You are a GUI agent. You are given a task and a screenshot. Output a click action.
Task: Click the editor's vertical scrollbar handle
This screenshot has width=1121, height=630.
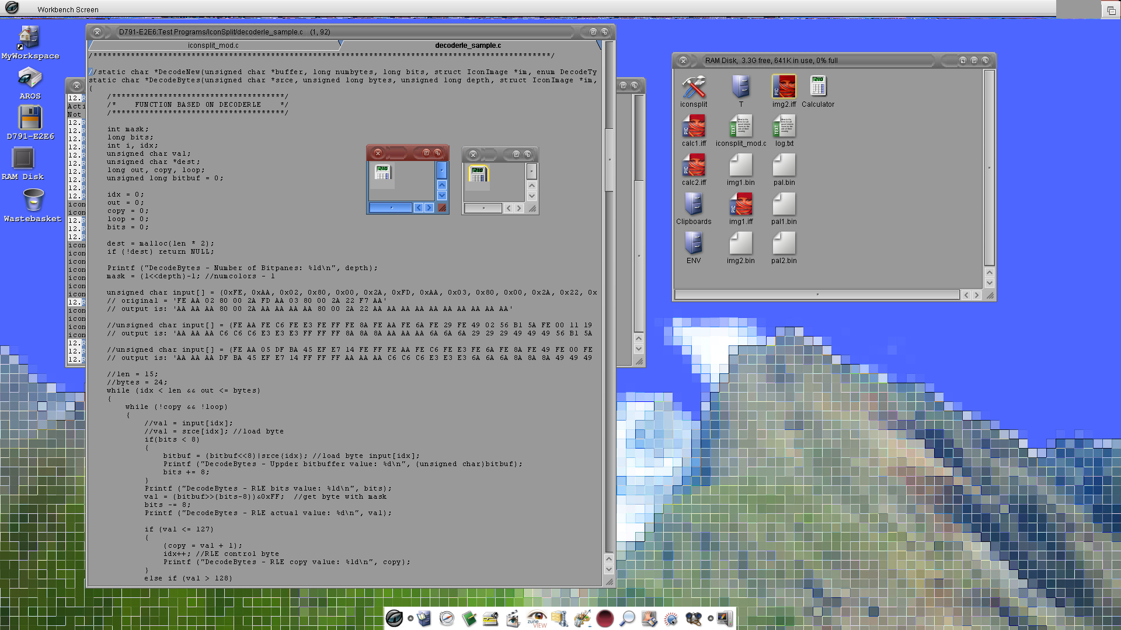pos(609,159)
